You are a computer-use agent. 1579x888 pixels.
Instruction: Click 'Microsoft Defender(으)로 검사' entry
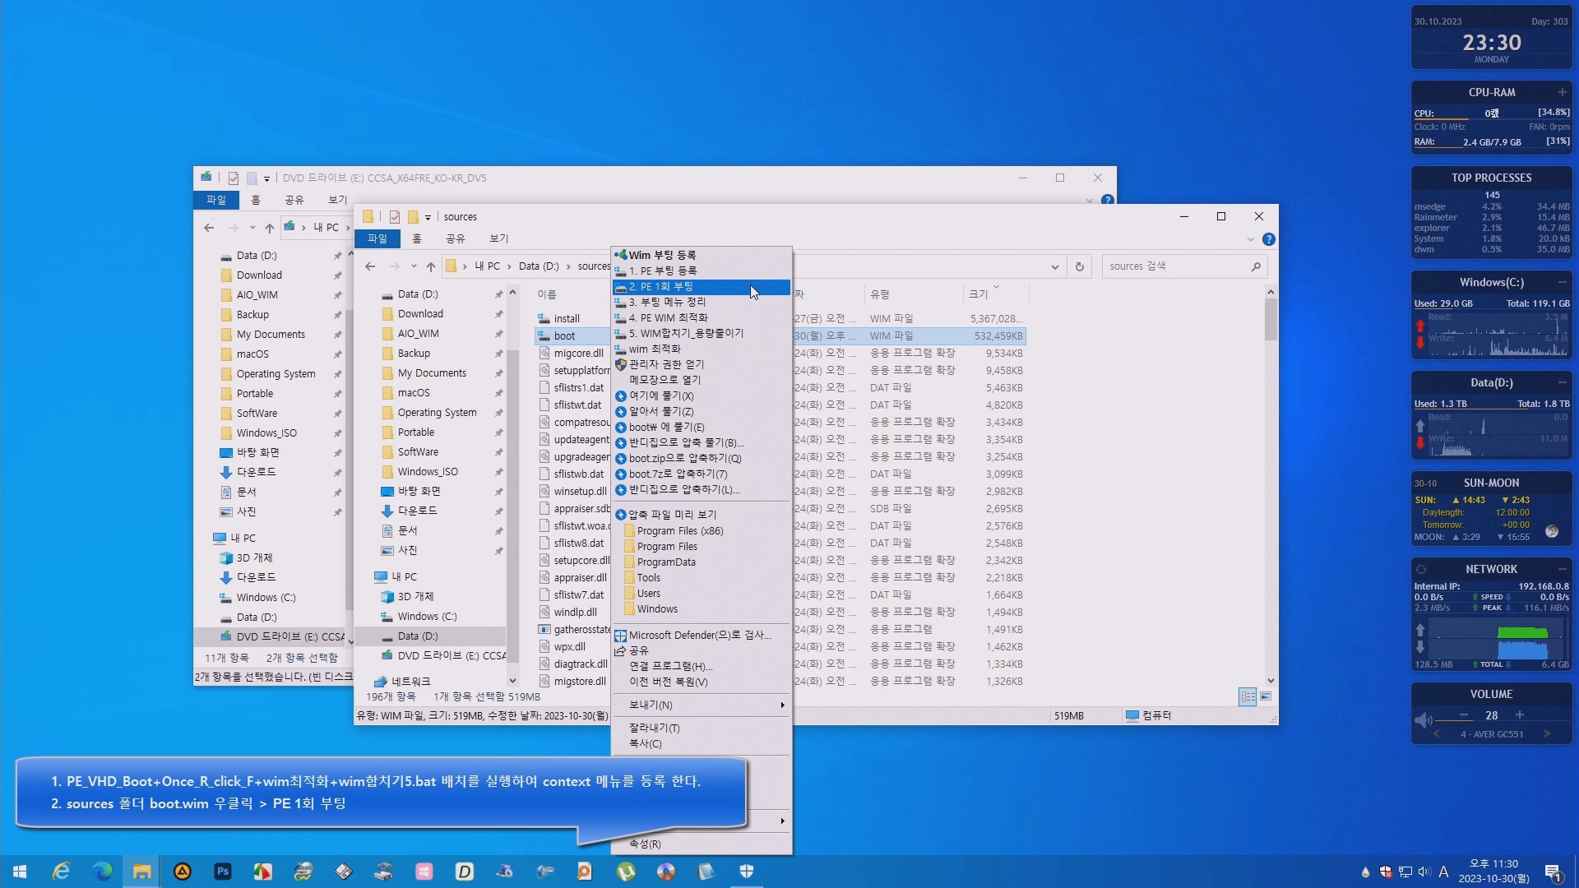click(701, 635)
